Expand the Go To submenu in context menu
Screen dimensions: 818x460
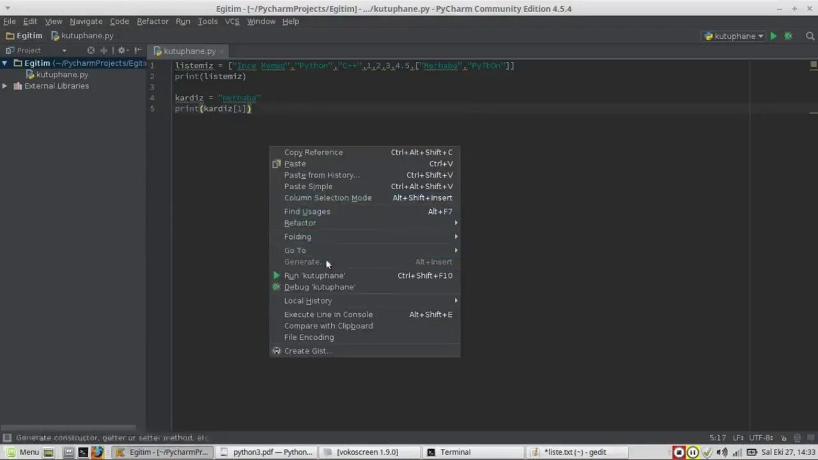pos(364,250)
